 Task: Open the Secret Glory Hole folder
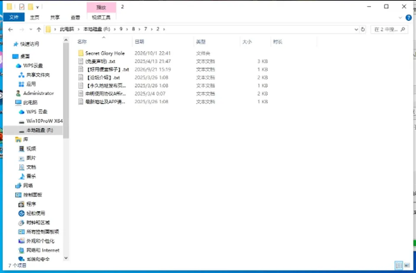(x=101, y=53)
